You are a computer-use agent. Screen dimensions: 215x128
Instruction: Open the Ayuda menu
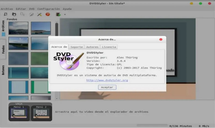click(x=67, y=9)
